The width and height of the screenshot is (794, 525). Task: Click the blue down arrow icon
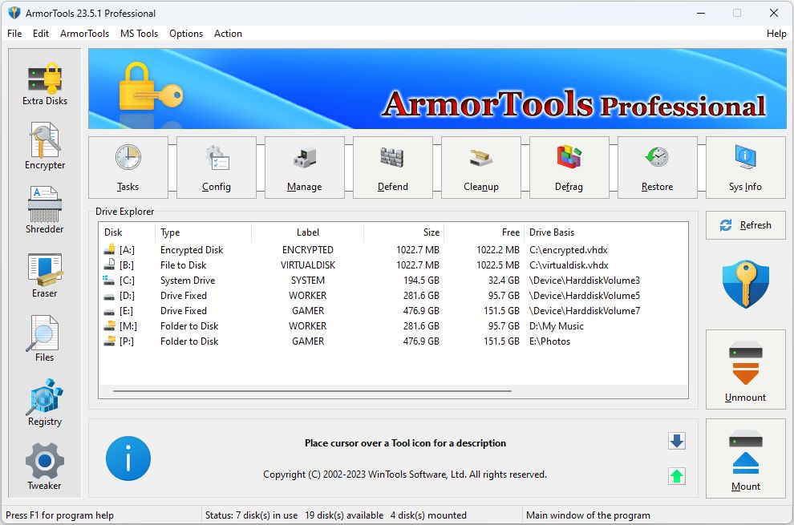click(x=677, y=441)
